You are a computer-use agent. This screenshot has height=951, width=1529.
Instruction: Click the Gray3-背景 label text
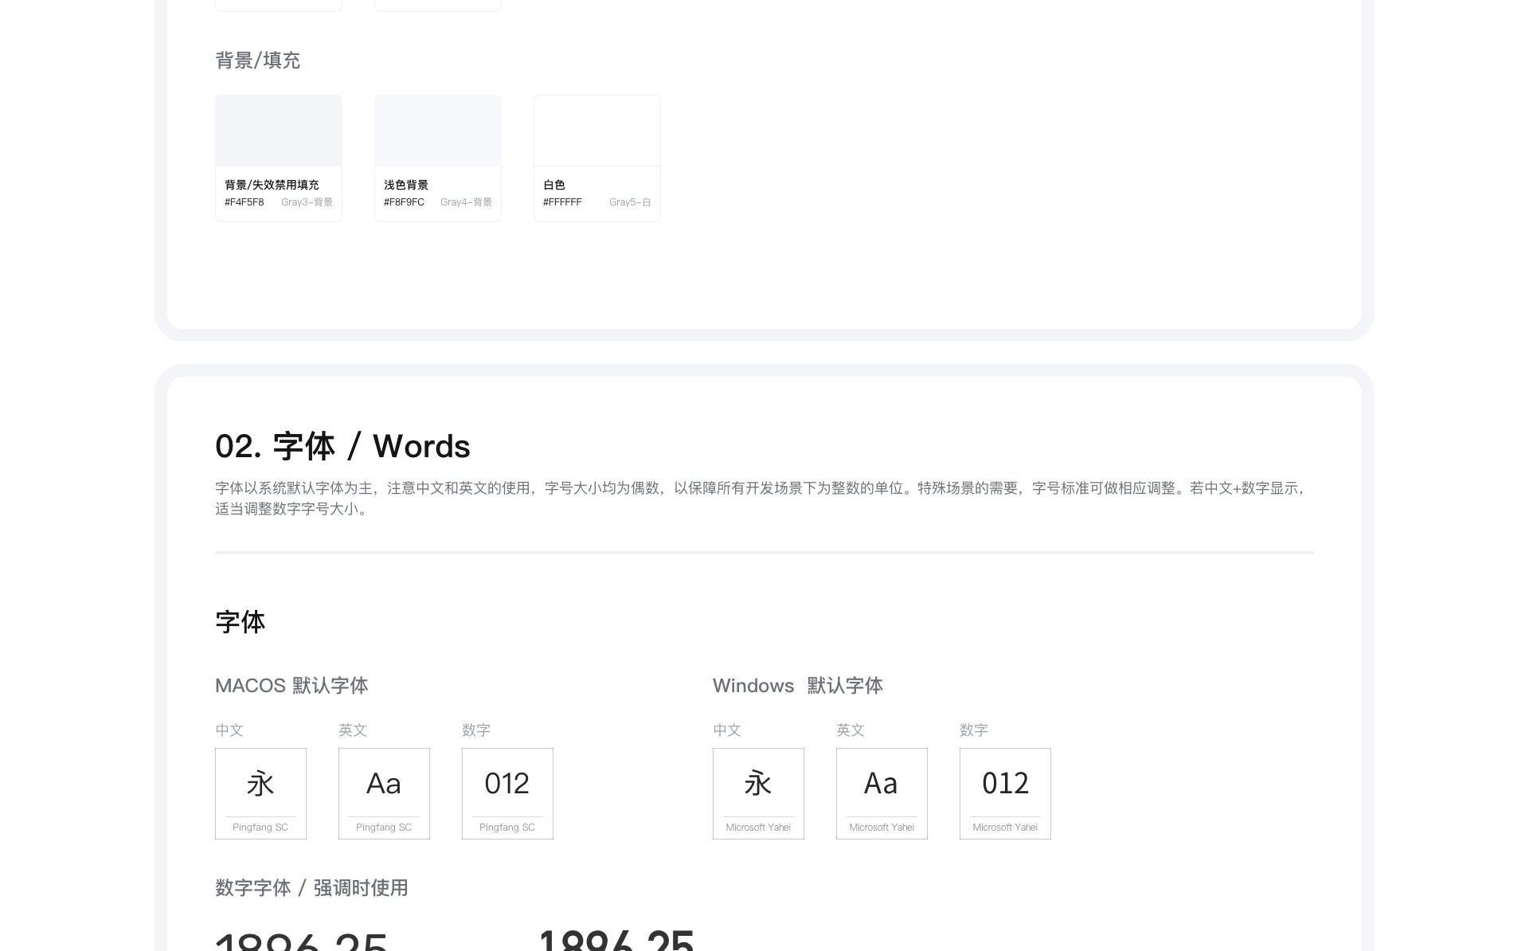[x=307, y=202]
